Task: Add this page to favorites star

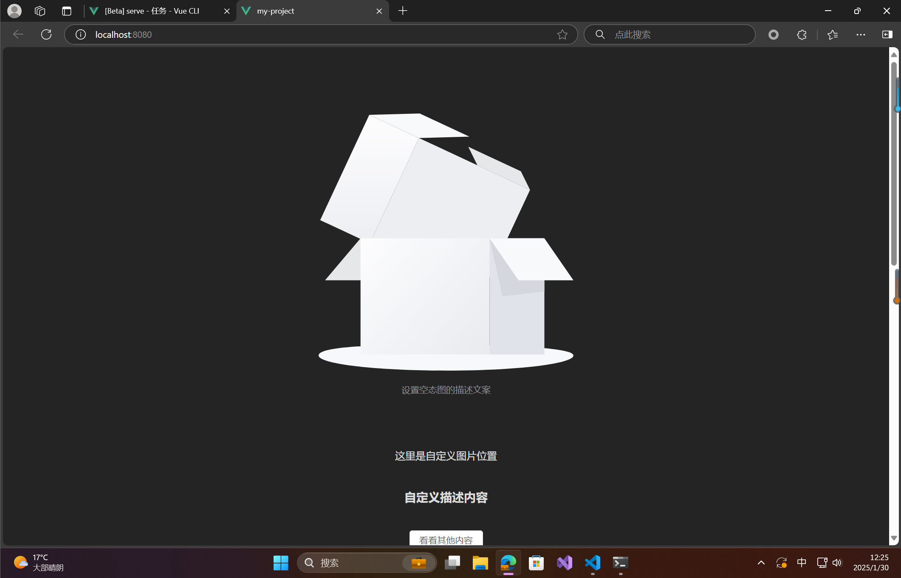Action: click(562, 34)
